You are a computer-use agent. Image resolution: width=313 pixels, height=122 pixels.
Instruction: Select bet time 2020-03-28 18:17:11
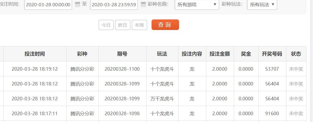[x=35, y=113]
